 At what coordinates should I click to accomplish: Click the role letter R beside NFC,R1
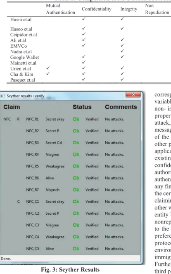click(x=18, y=119)
